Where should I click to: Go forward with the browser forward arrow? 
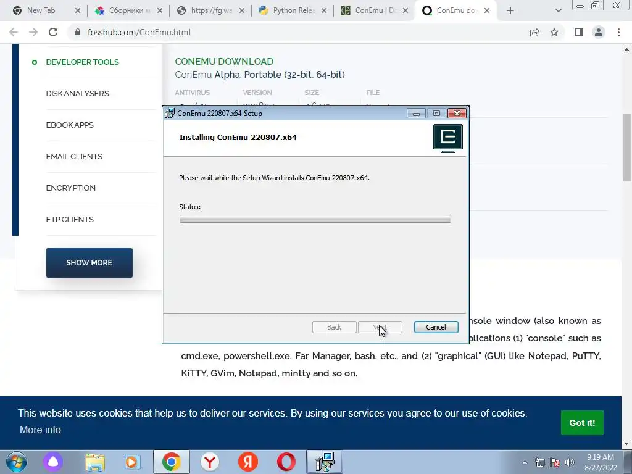[33, 32]
